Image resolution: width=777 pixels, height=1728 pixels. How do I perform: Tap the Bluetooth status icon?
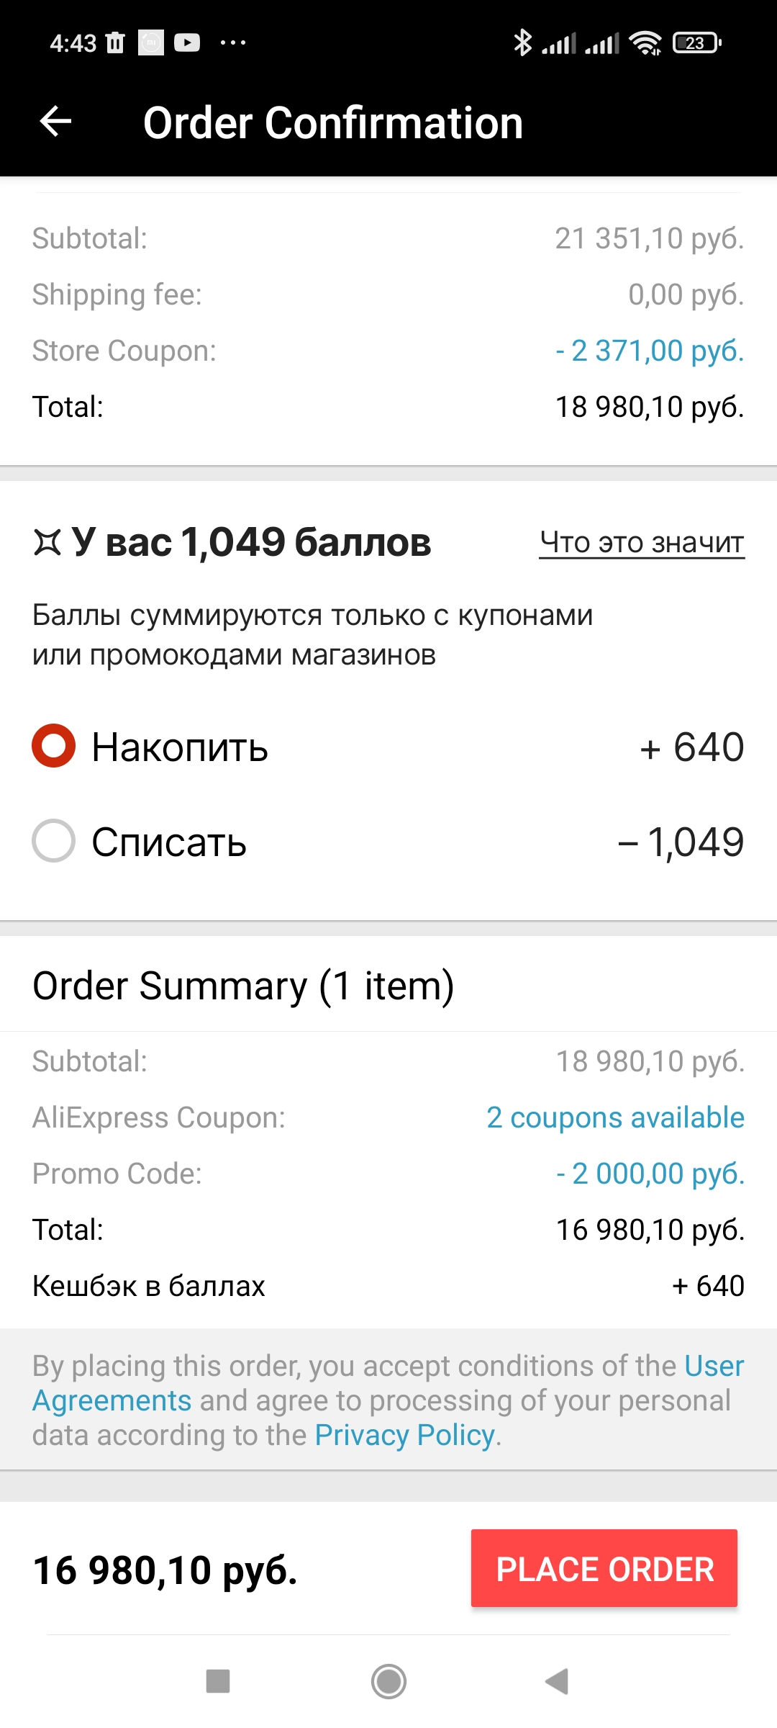coord(522,42)
